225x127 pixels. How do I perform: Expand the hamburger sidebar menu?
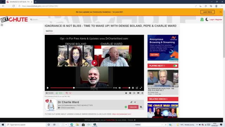pyautogui.click(x=2, y=25)
